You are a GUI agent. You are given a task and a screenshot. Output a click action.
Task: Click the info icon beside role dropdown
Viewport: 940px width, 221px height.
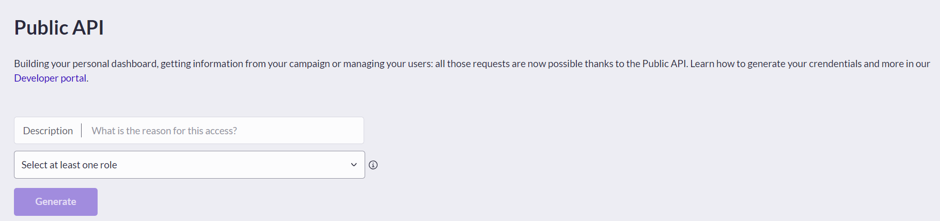coord(373,165)
